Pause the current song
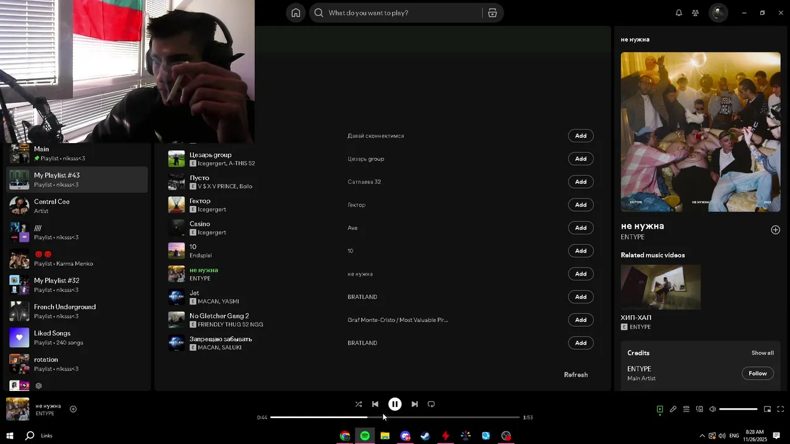 coord(395,405)
